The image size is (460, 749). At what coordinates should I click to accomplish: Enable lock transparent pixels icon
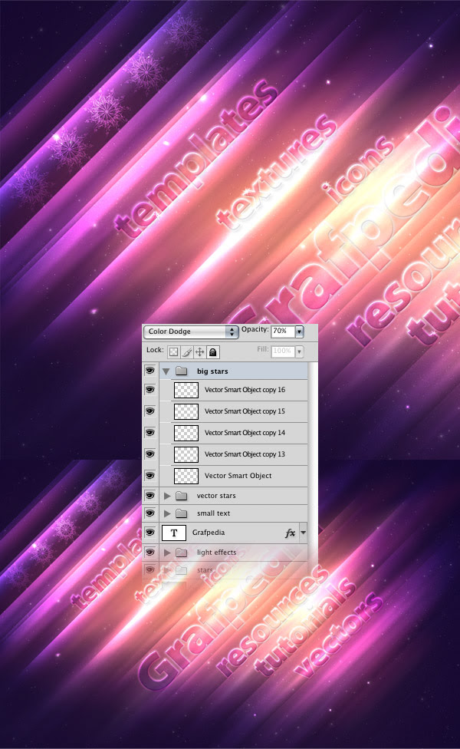pos(174,352)
